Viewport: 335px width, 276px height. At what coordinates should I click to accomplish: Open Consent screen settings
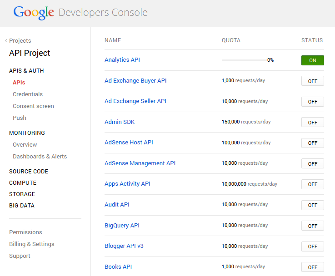[33, 106]
